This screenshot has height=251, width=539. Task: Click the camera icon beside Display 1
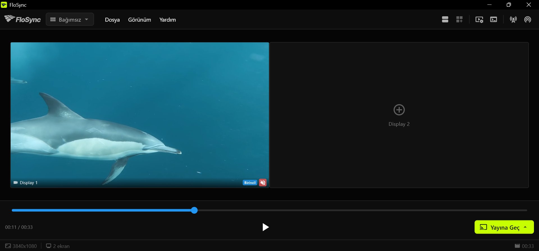pyautogui.click(x=16, y=183)
